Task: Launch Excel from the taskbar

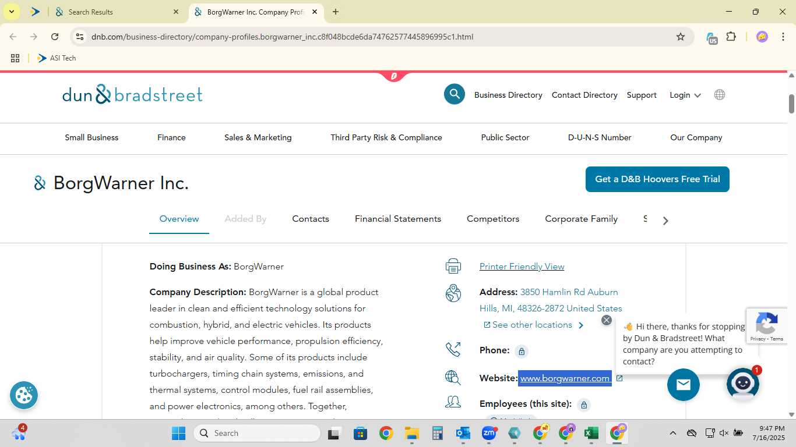Action: point(591,433)
